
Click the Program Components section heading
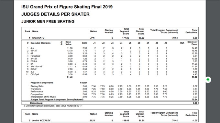pos(42,83)
